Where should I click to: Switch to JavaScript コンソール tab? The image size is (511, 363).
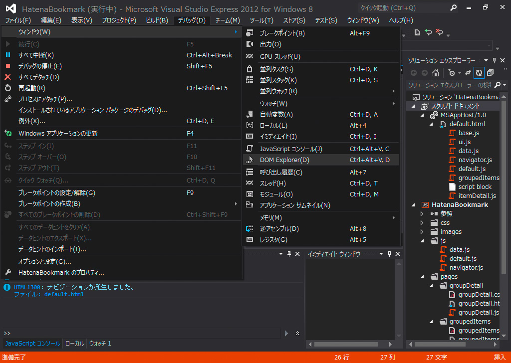(32, 344)
